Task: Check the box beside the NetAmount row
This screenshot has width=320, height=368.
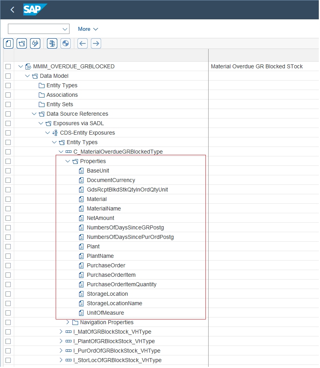Action: [8, 218]
